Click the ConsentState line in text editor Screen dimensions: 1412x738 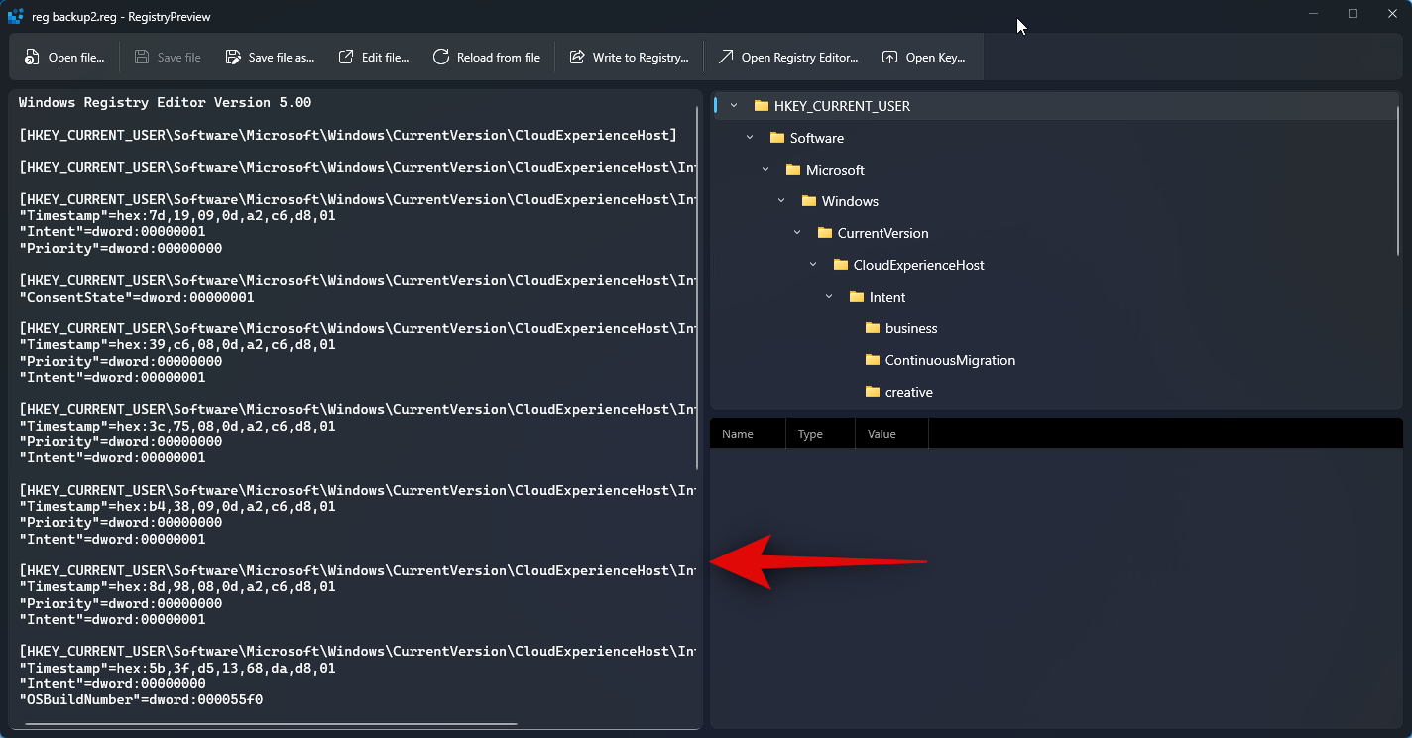click(137, 297)
